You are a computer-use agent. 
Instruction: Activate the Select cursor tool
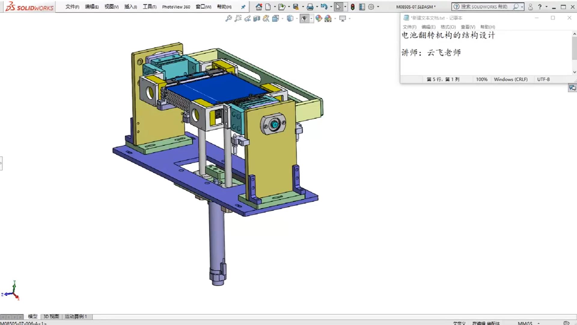(338, 7)
